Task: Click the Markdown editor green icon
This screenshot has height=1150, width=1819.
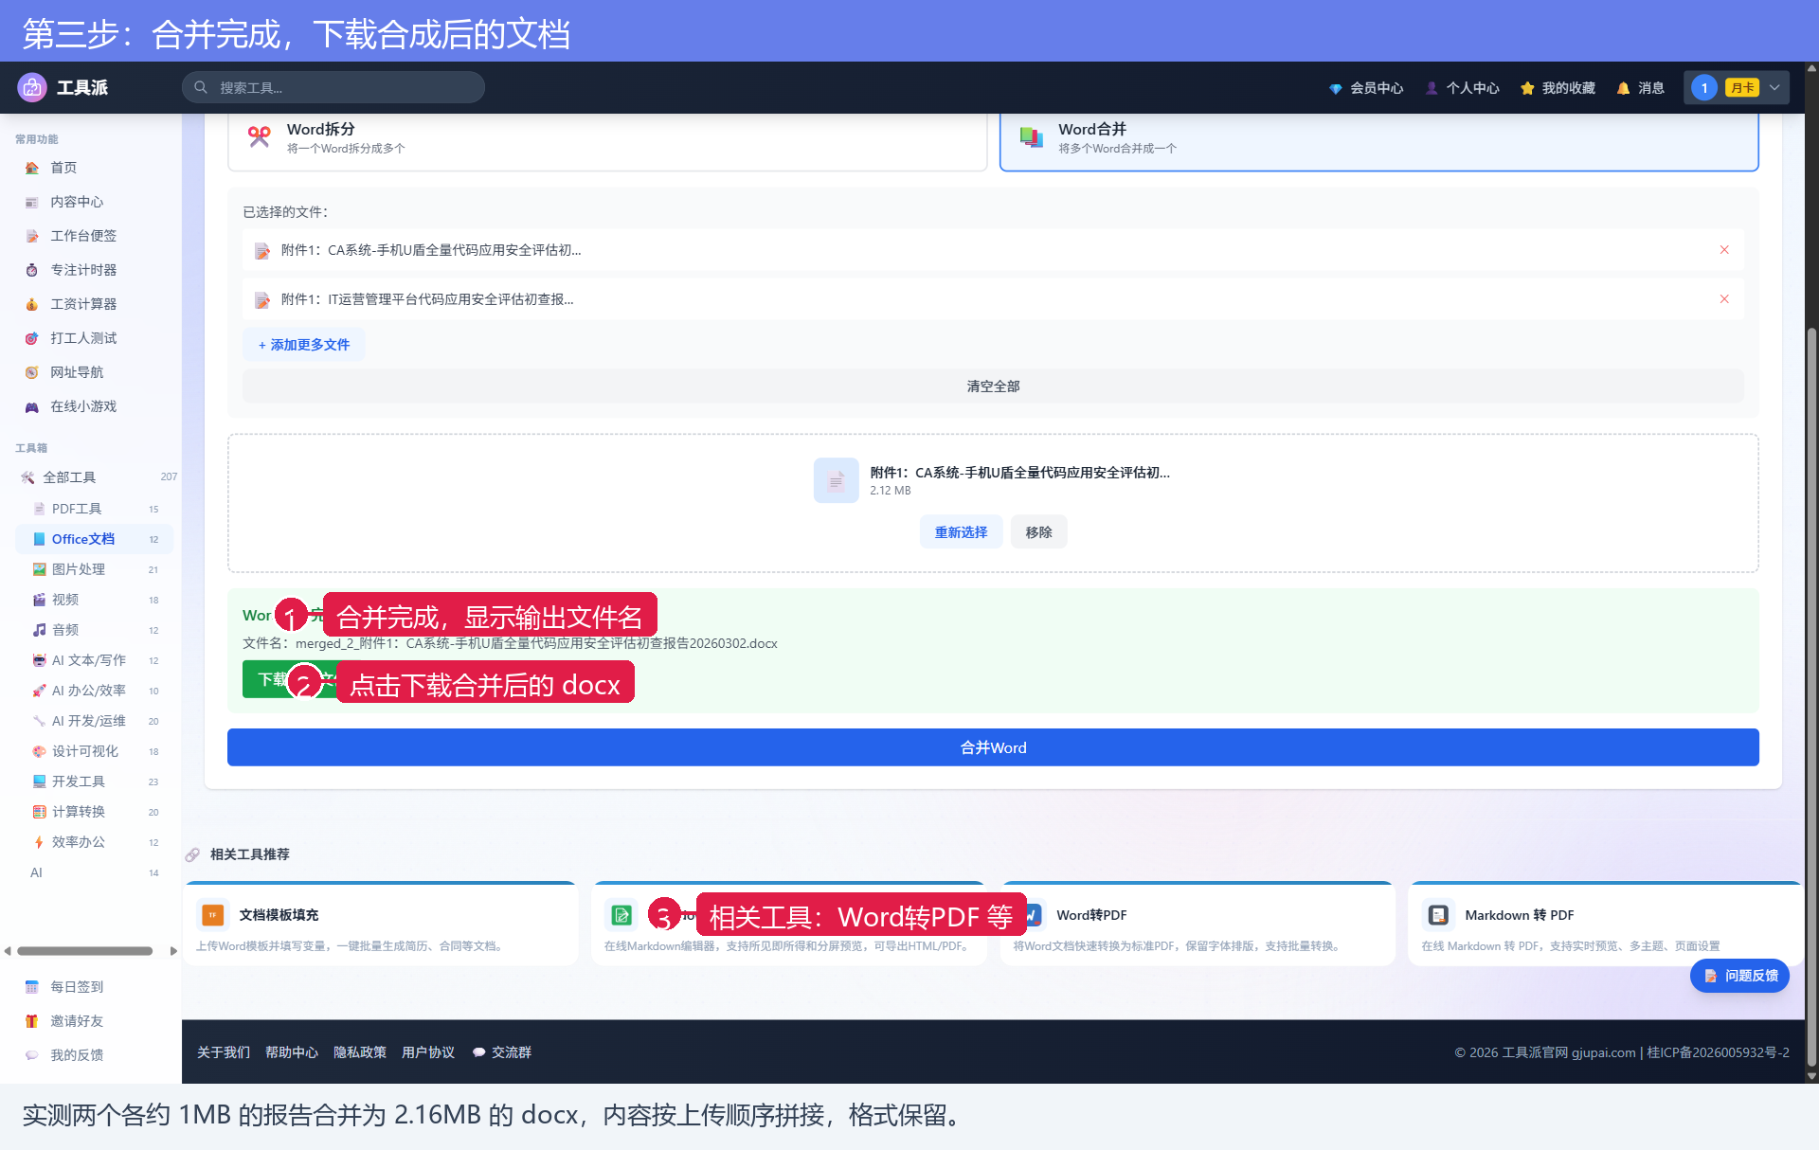Action: click(621, 915)
